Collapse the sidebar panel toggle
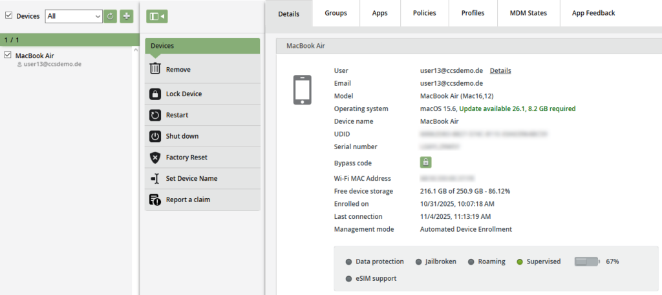 click(156, 16)
